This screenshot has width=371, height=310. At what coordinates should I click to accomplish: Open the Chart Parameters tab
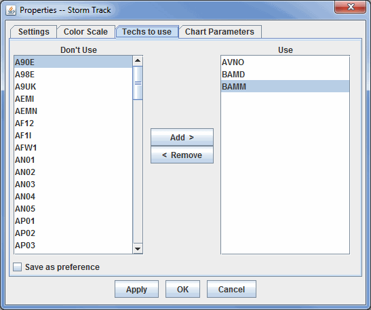pyautogui.click(x=220, y=32)
